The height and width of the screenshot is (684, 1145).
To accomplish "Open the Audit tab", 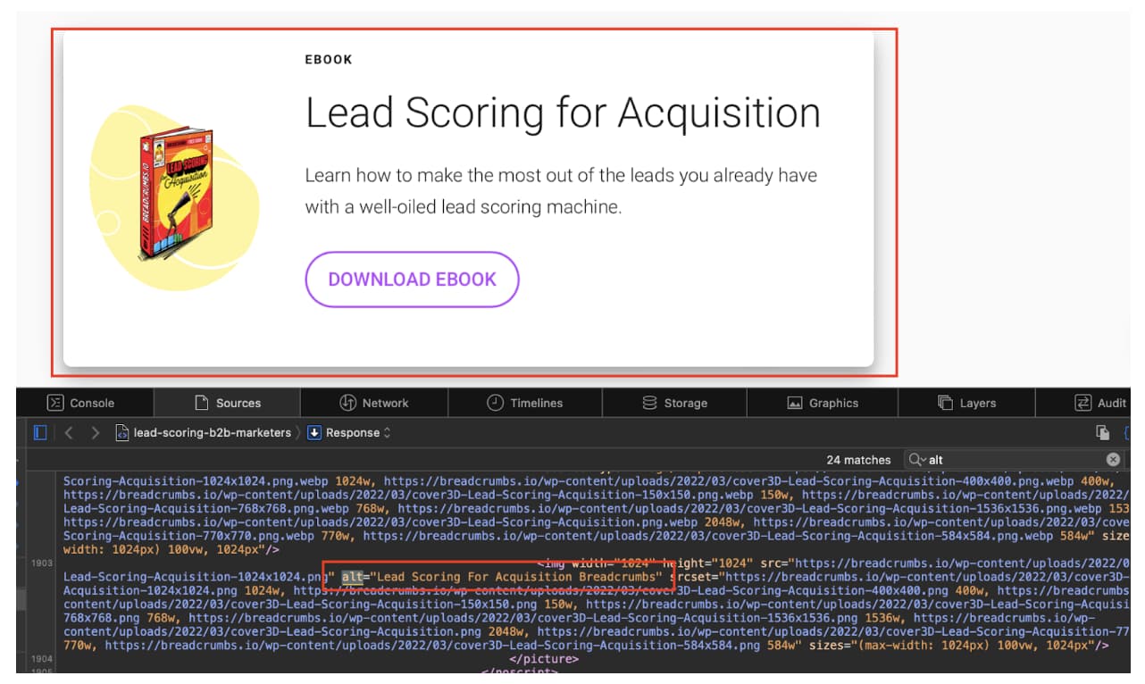I will pos(1101,403).
